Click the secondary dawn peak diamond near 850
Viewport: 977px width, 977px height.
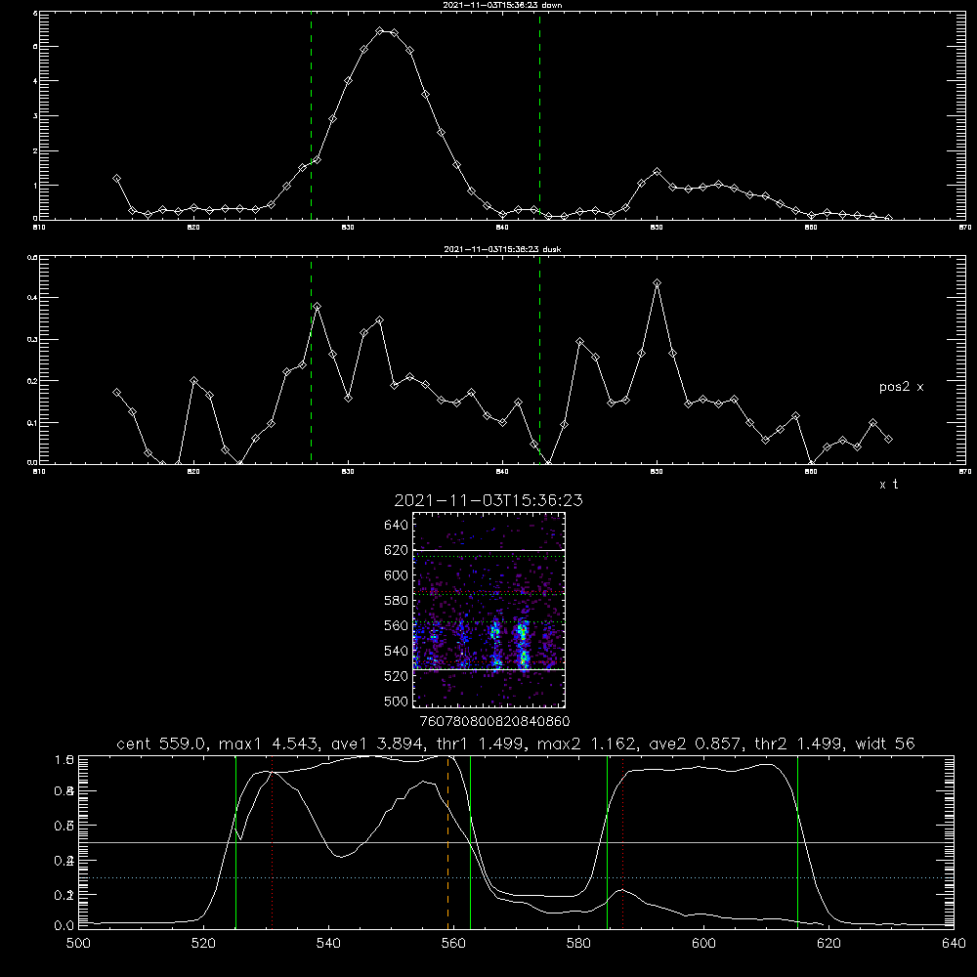(657, 171)
